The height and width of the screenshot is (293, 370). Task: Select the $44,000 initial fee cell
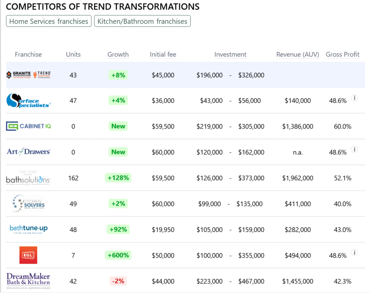tap(163, 281)
